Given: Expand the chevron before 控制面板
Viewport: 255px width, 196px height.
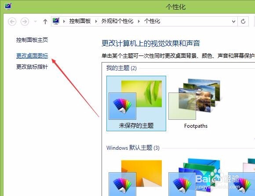Looking at the screenshot, I should 64,21.
